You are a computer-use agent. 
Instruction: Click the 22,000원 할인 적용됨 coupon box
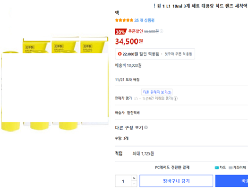coord(155,54)
